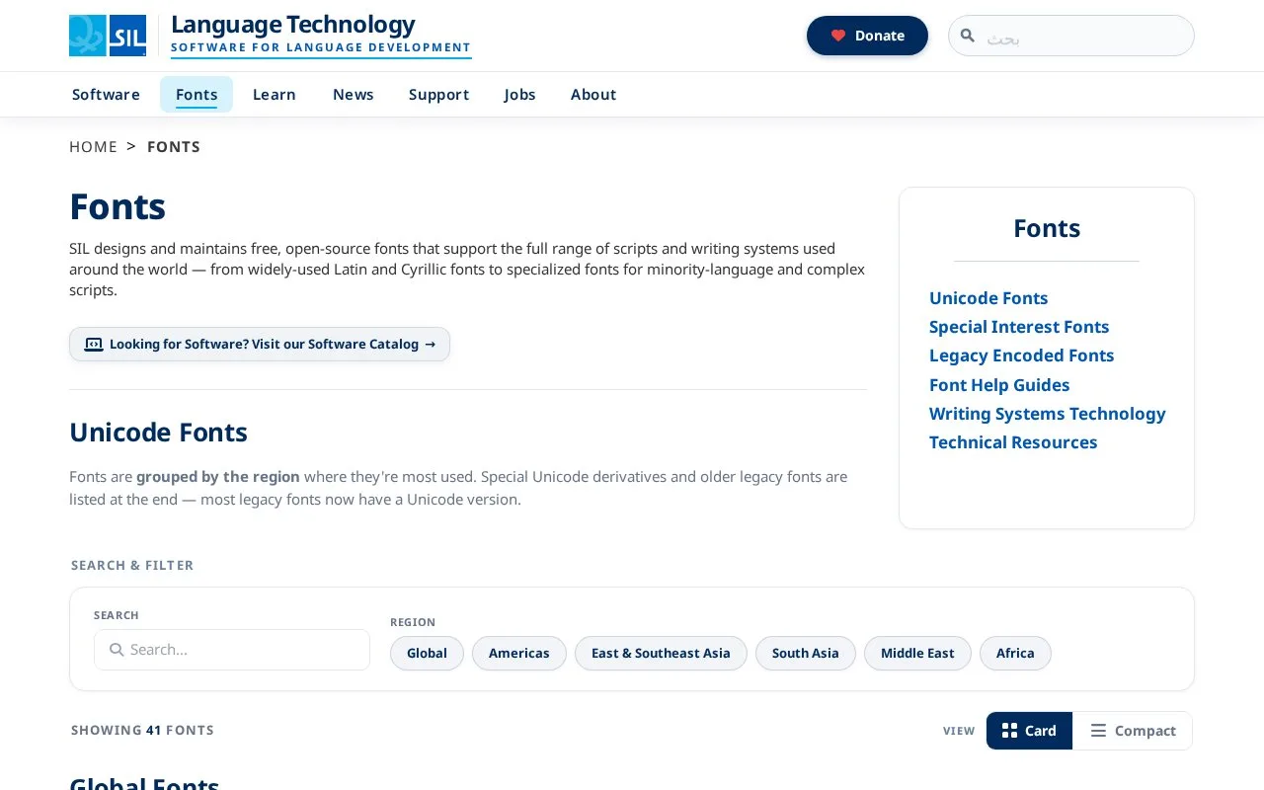Open Special Interest Fonts link
This screenshot has height=790, width=1264.
click(x=1019, y=327)
